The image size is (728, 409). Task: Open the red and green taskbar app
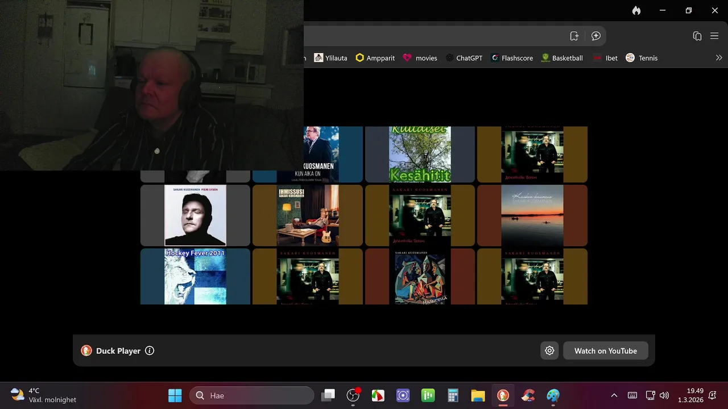pos(378,395)
